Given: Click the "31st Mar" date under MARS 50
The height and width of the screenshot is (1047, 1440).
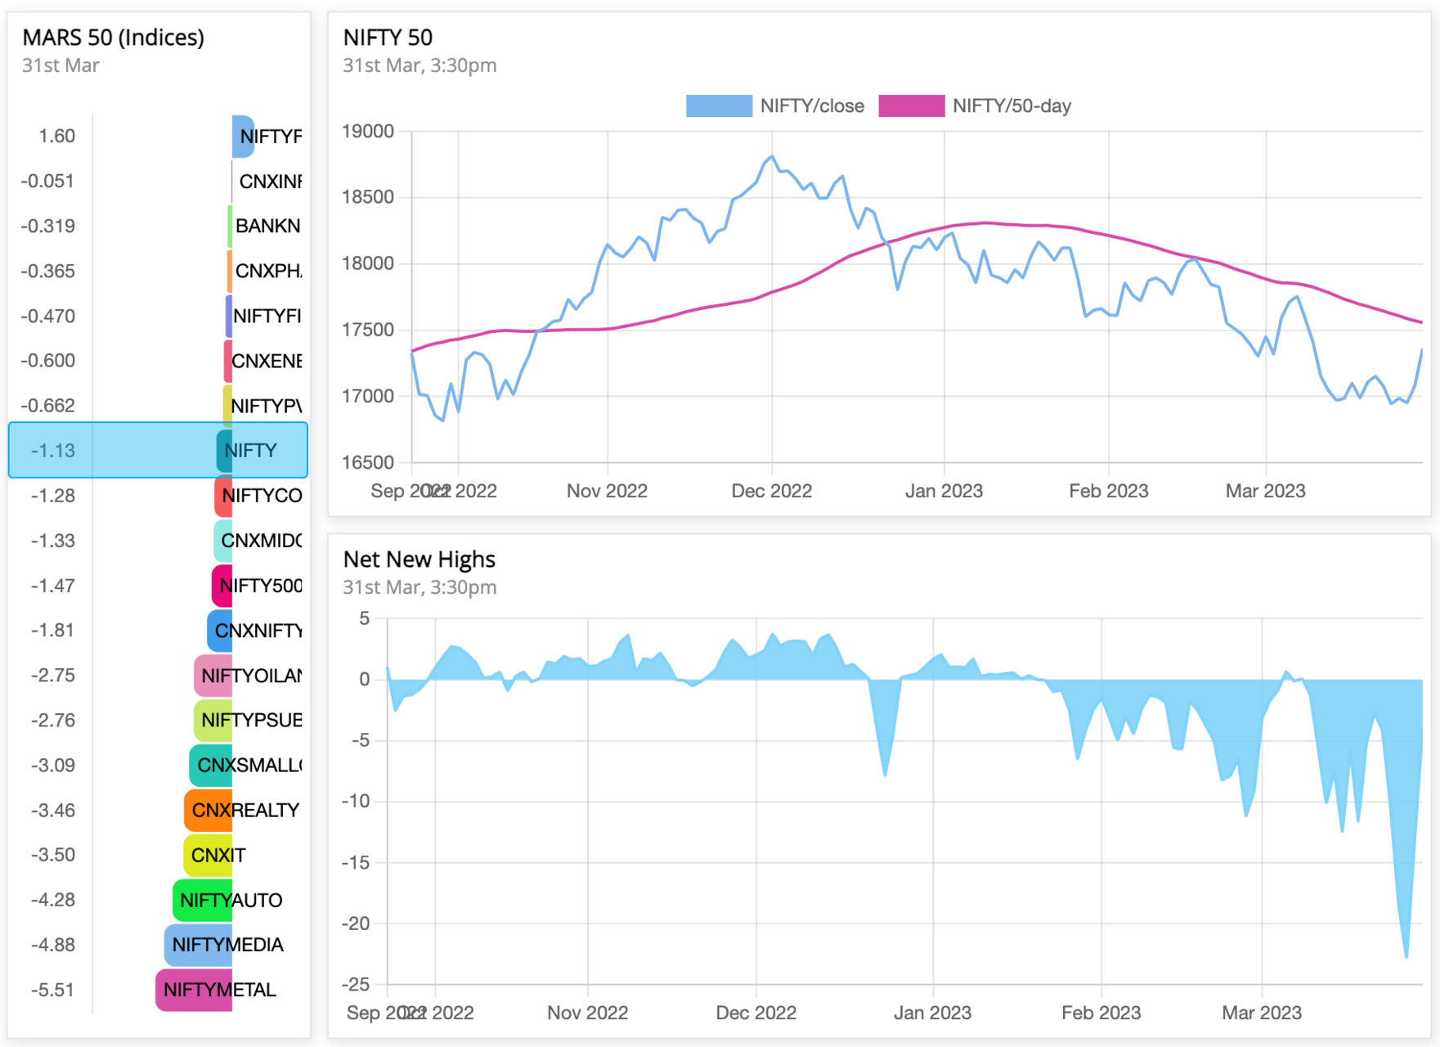Looking at the screenshot, I should tap(61, 65).
